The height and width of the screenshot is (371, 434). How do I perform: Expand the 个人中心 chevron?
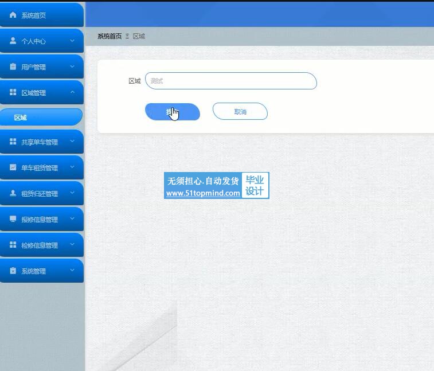pos(72,41)
